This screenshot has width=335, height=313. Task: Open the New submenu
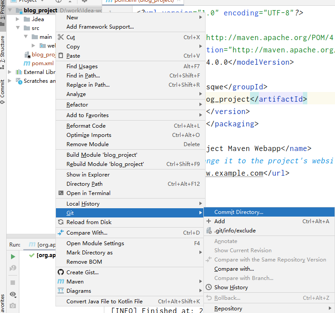[130, 17]
